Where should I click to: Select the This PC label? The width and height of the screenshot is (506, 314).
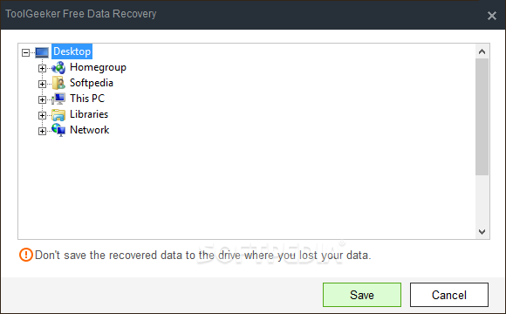coord(87,99)
